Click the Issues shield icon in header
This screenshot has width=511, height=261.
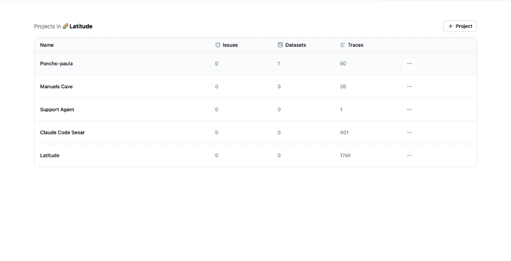point(218,45)
